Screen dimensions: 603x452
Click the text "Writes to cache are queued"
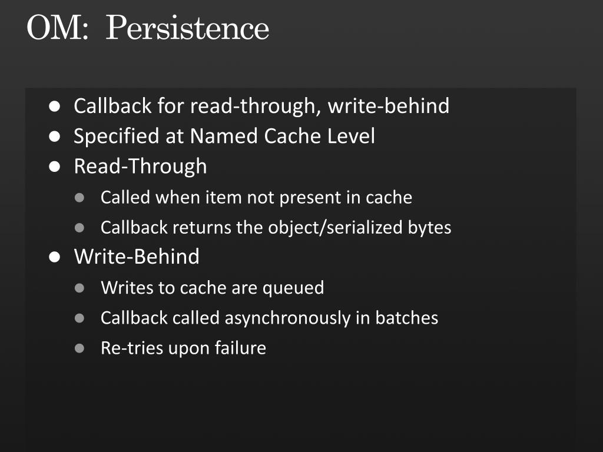[212, 288]
